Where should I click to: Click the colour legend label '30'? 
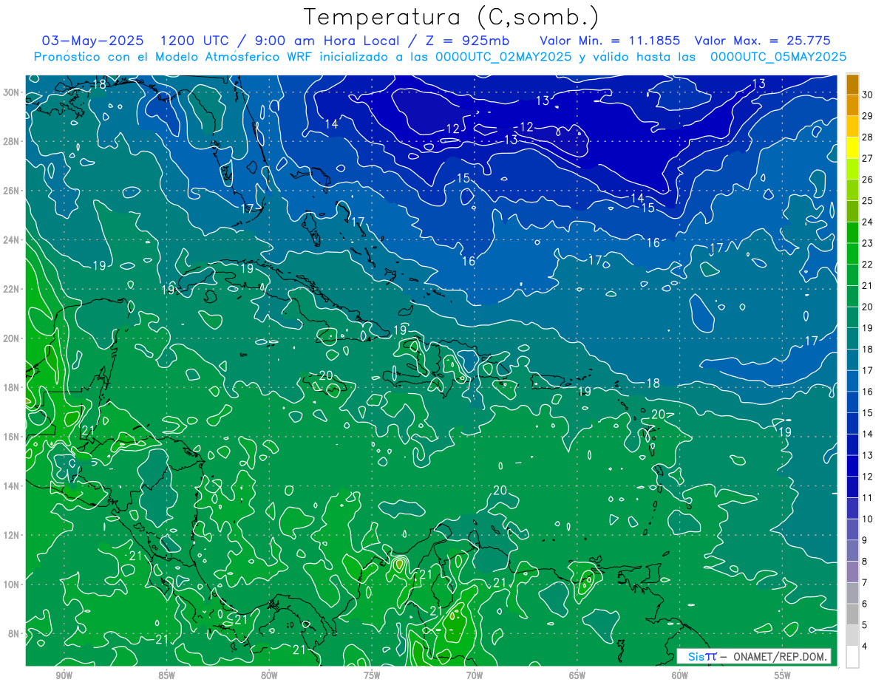click(x=868, y=94)
